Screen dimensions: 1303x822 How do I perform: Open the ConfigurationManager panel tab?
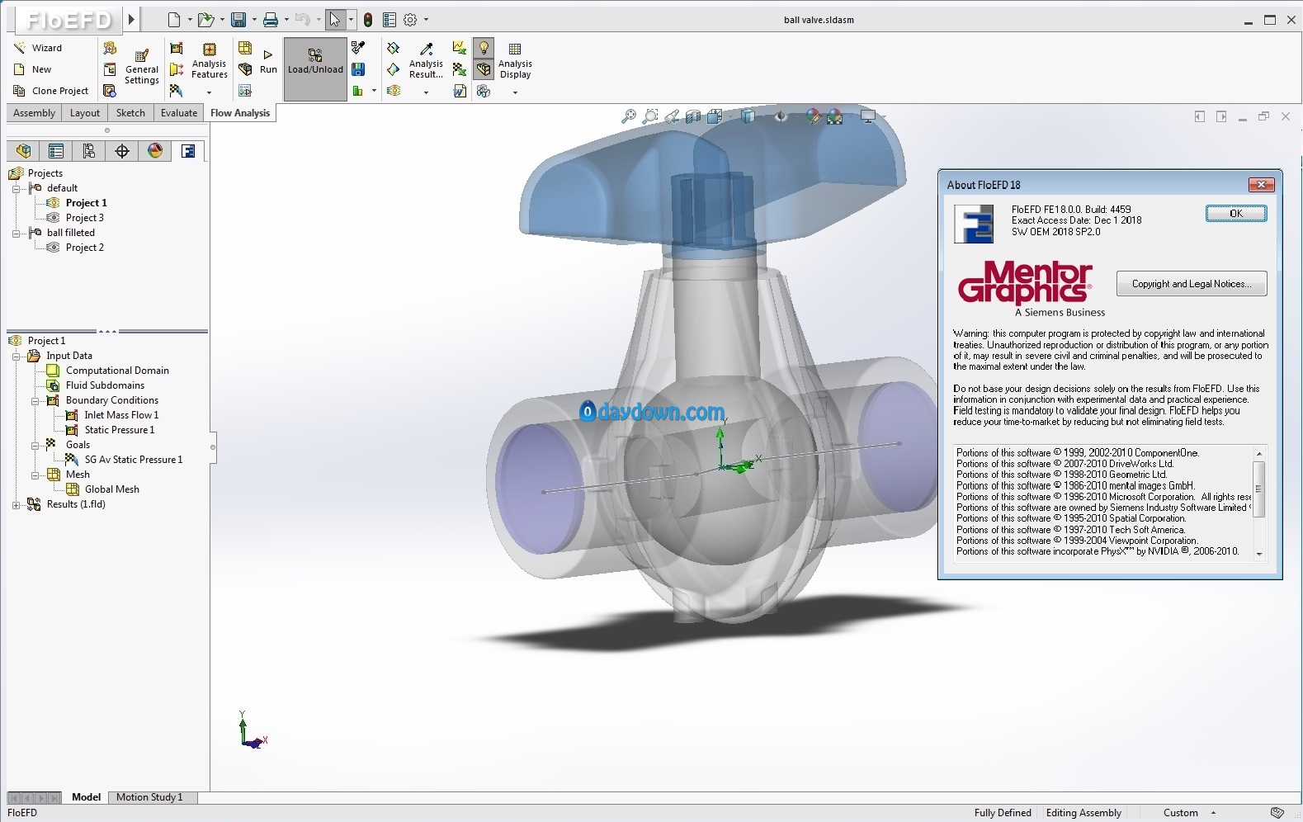pos(89,151)
